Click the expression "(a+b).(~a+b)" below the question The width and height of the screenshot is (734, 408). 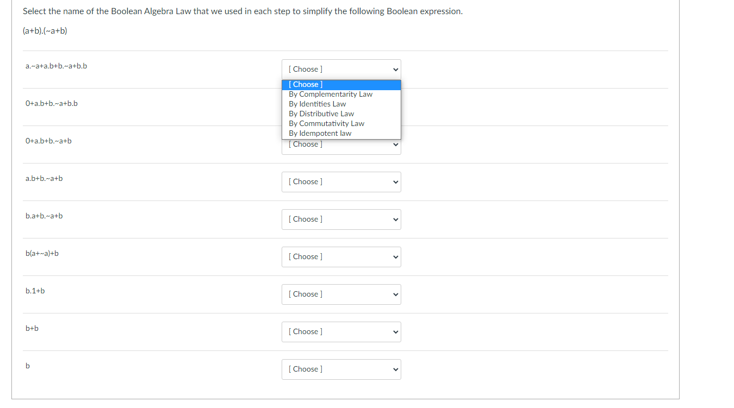[45, 30]
